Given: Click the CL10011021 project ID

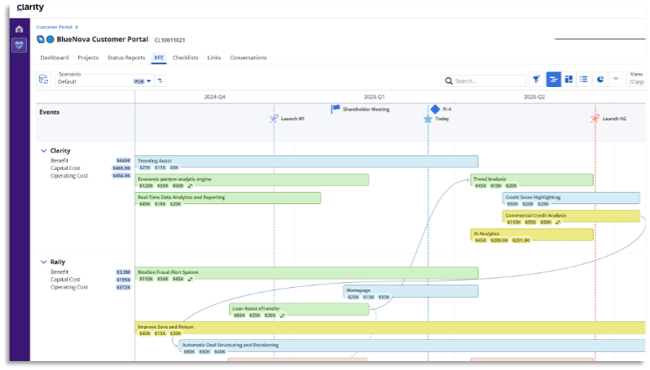Looking at the screenshot, I should [169, 40].
